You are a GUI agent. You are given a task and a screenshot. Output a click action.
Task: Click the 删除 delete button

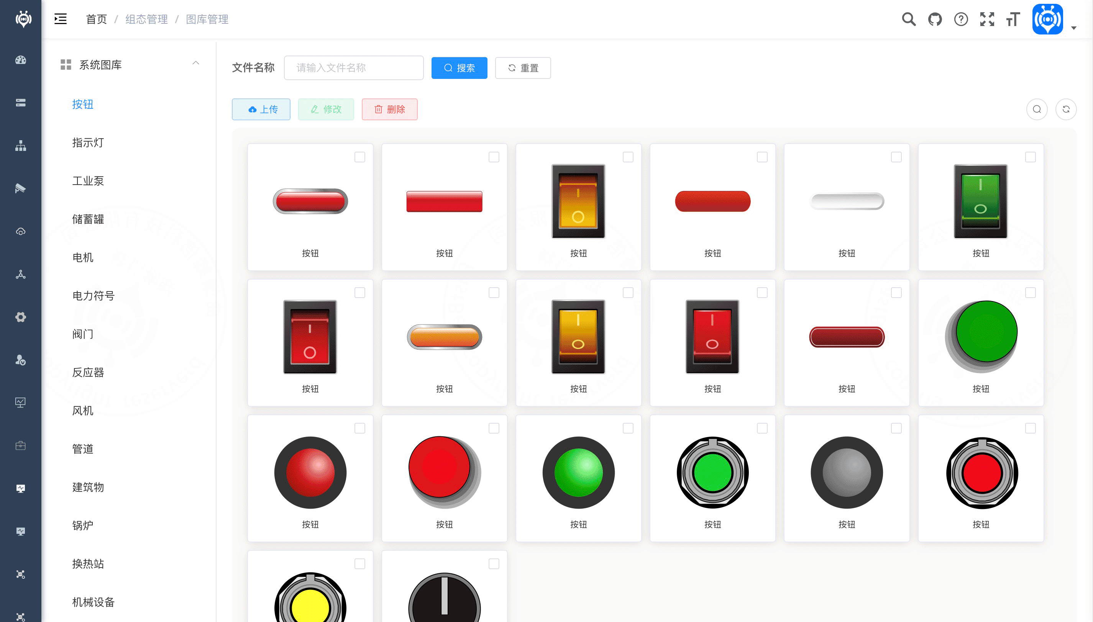[389, 110]
